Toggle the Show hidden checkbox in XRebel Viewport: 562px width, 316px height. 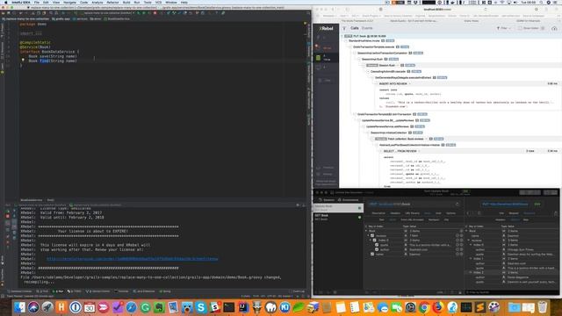pos(520,28)
